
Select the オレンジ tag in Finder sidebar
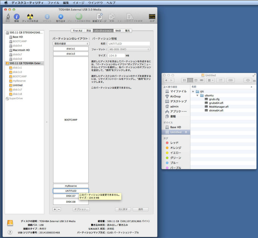pyautogui.click(x=173, y=148)
